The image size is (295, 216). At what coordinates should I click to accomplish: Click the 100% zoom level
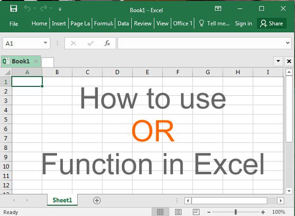(x=278, y=212)
